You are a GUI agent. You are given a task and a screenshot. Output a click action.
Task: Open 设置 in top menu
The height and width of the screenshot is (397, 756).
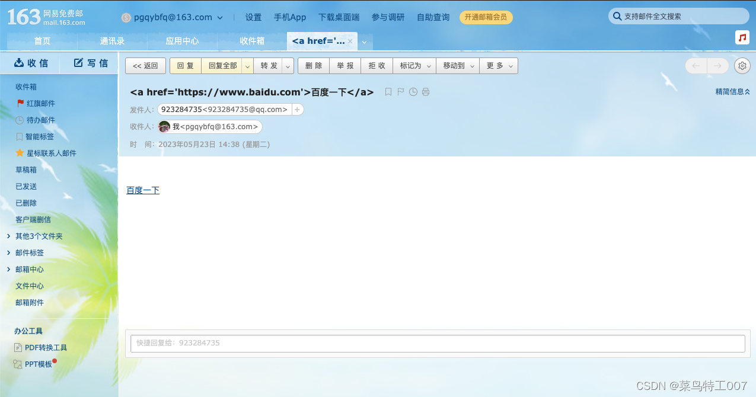point(253,18)
